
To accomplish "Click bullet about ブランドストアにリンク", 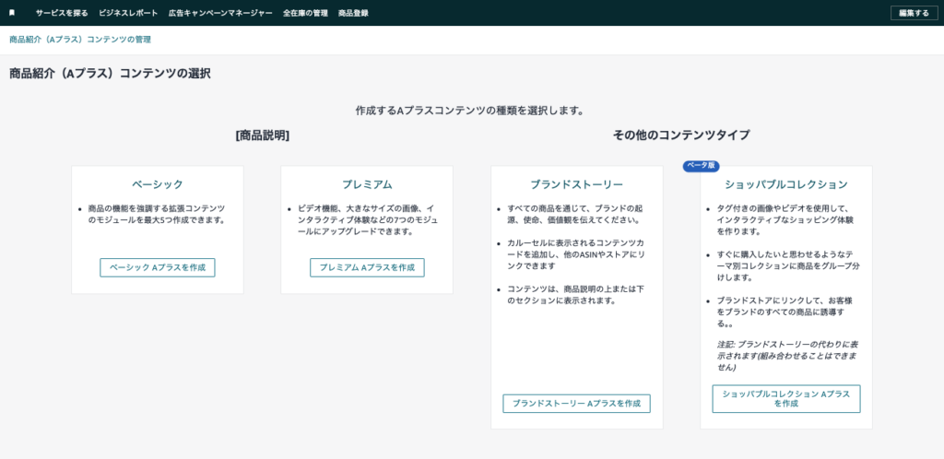I will click(785, 312).
